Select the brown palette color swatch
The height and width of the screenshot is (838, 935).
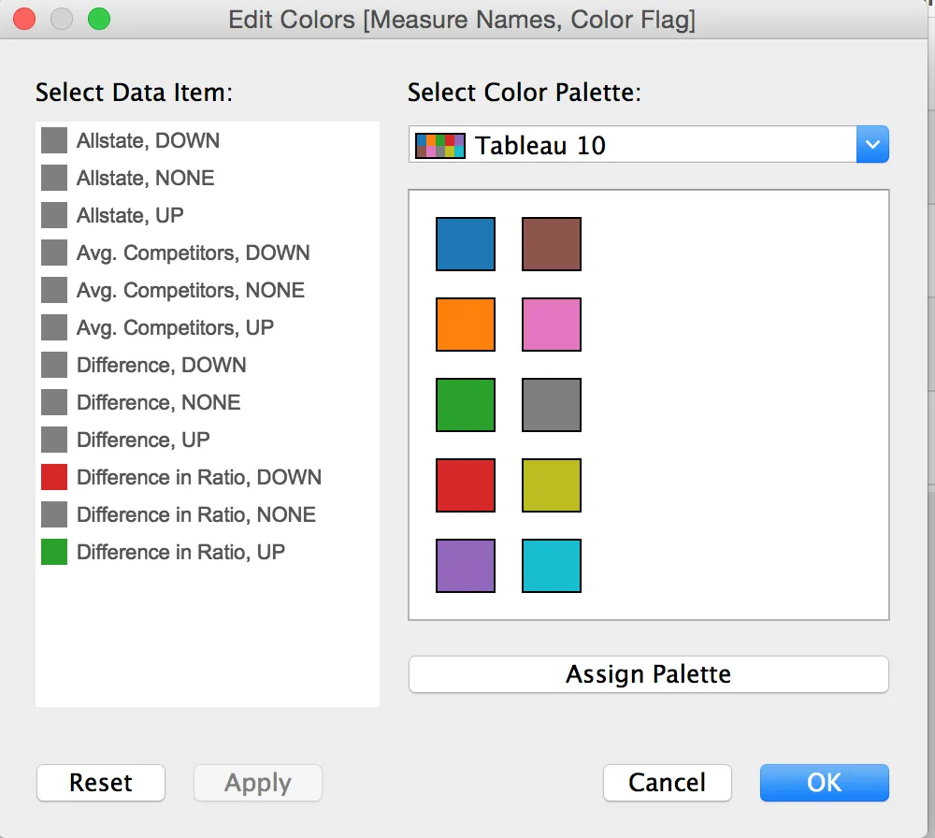point(552,244)
